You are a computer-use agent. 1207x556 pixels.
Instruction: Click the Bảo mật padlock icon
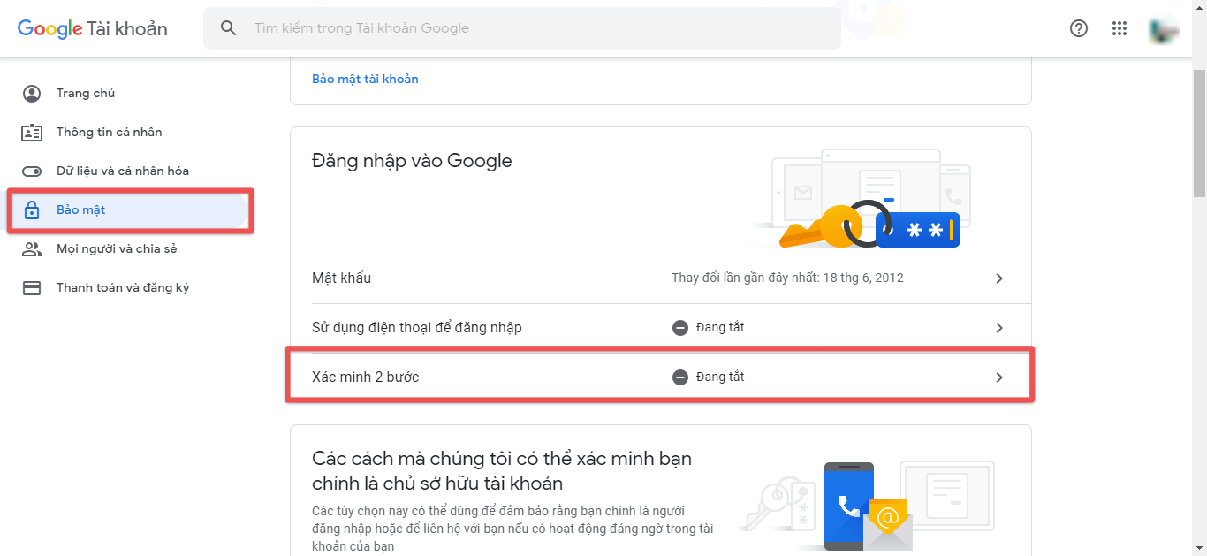(x=32, y=210)
